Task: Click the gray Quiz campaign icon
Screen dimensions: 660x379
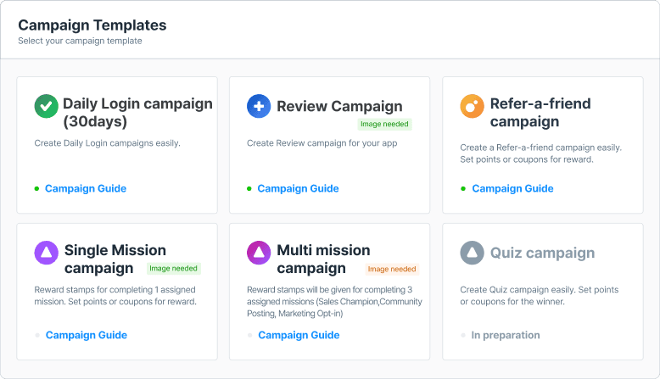Action: pos(472,253)
